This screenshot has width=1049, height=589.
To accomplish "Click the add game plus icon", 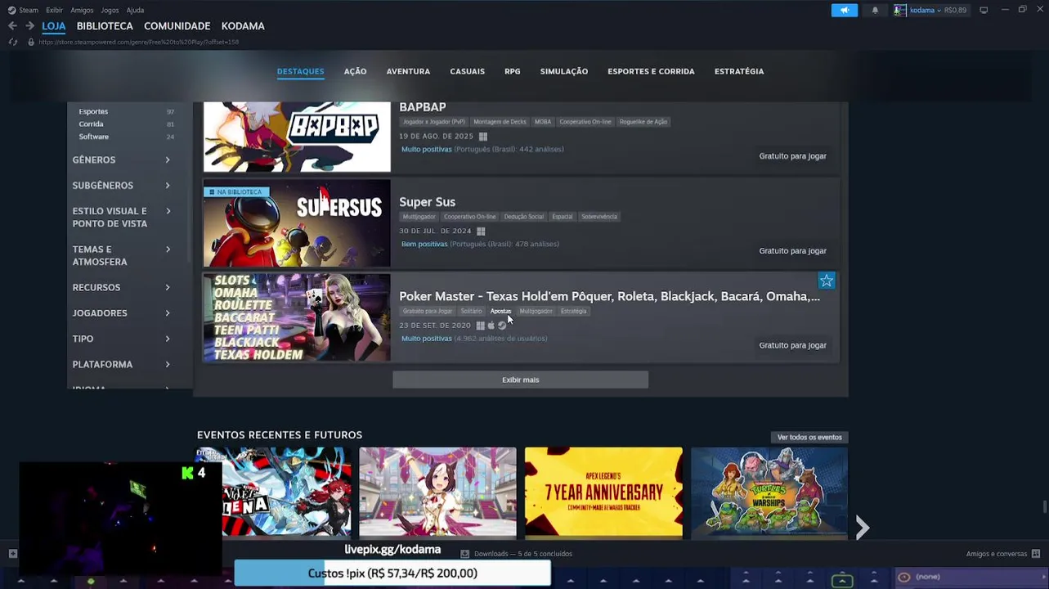I will [x=12, y=554].
